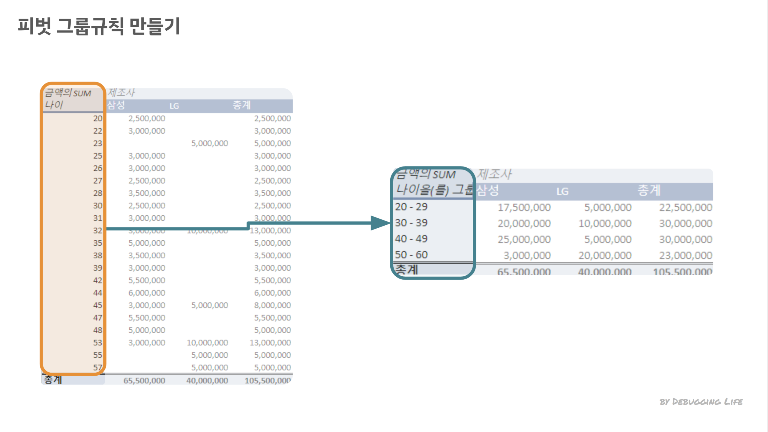Click the 총계 column header in left table
This screenshot has height=432, width=768.
(x=241, y=105)
